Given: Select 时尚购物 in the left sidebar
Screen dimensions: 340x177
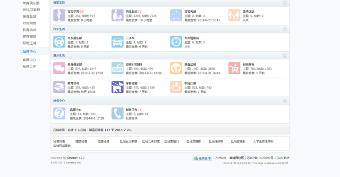Looking at the screenshot, I should click(x=29, y=23).
